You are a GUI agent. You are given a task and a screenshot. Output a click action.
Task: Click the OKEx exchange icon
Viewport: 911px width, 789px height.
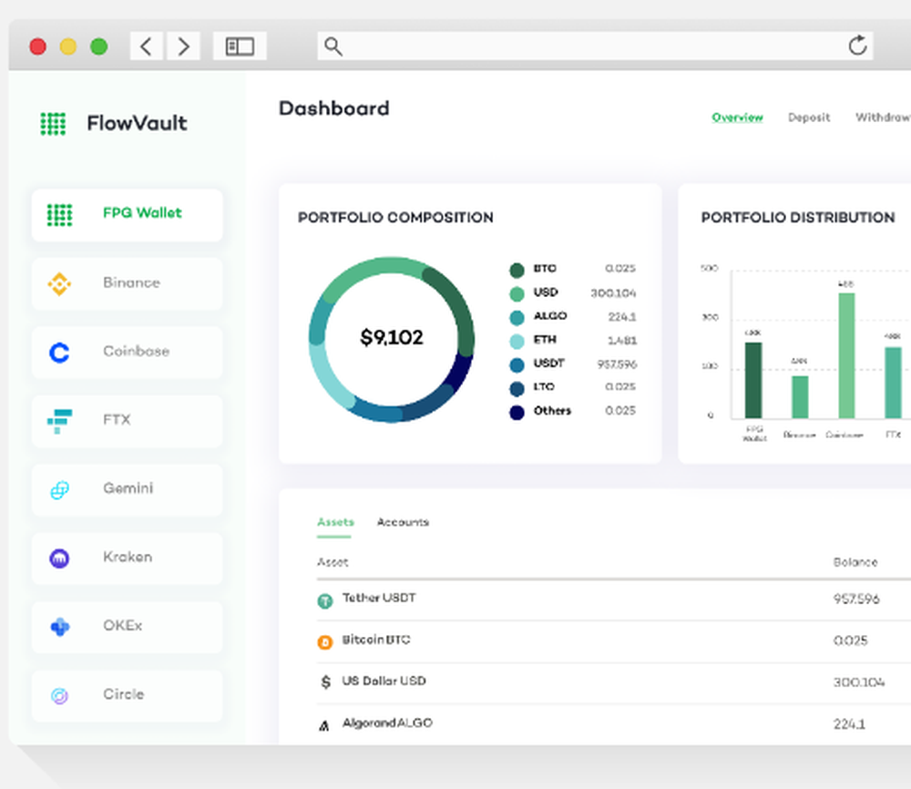(x=60, y=627)
